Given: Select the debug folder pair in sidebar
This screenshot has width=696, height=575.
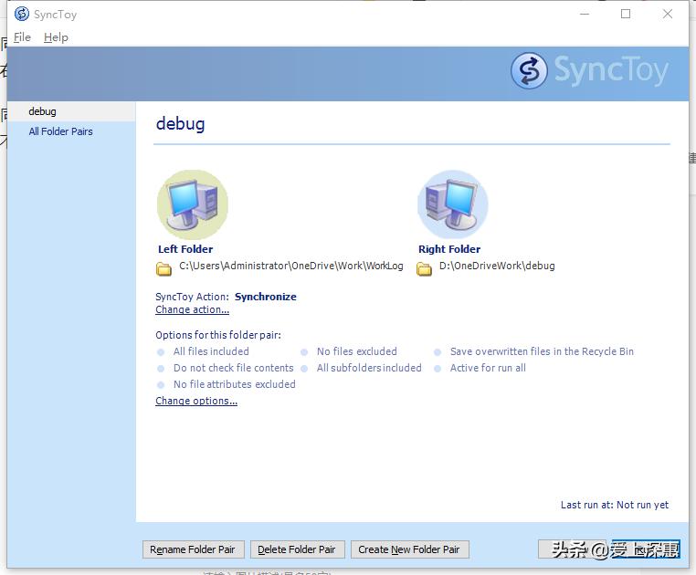Looking at the screenshot, I should (x=42, y=111).
